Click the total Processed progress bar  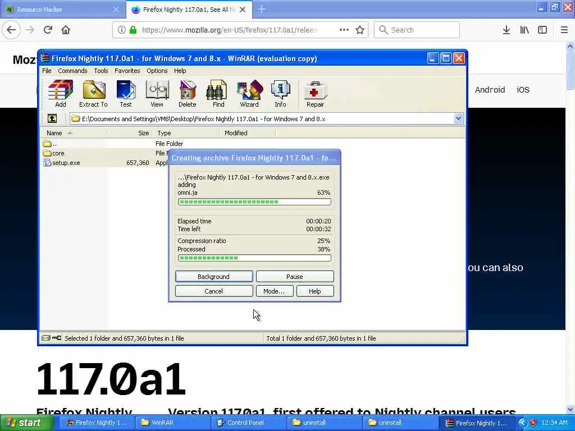coord(254,258)
